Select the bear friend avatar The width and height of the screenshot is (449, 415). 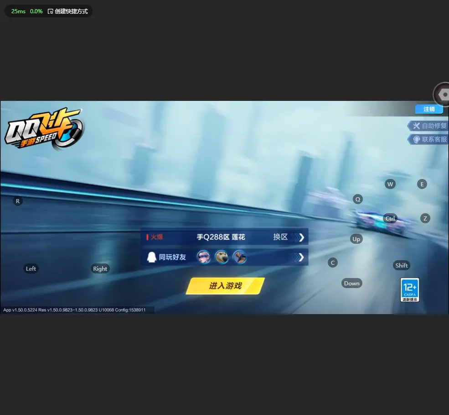pyautogui.click(x=222, y=257)
